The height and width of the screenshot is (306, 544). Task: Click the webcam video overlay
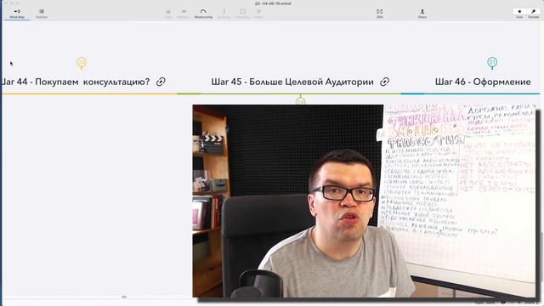(365, 201)
